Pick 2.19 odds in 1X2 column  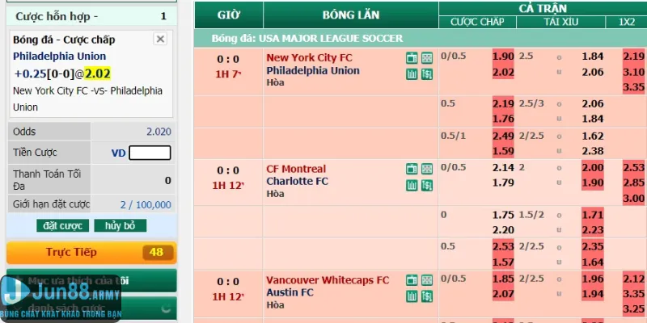633,57
